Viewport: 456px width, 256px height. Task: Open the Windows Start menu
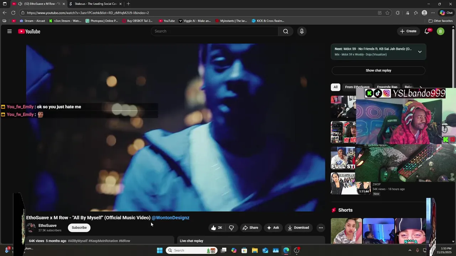coord(160,250)
